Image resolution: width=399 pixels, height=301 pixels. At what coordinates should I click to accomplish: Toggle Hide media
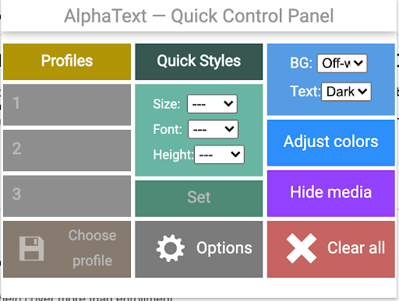pyautogui.click(x=331, y=194)
